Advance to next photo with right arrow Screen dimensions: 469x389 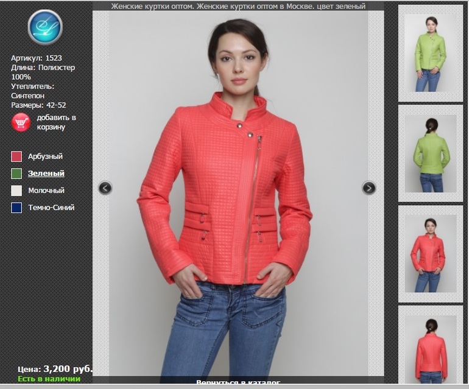(x=369, y=188)
